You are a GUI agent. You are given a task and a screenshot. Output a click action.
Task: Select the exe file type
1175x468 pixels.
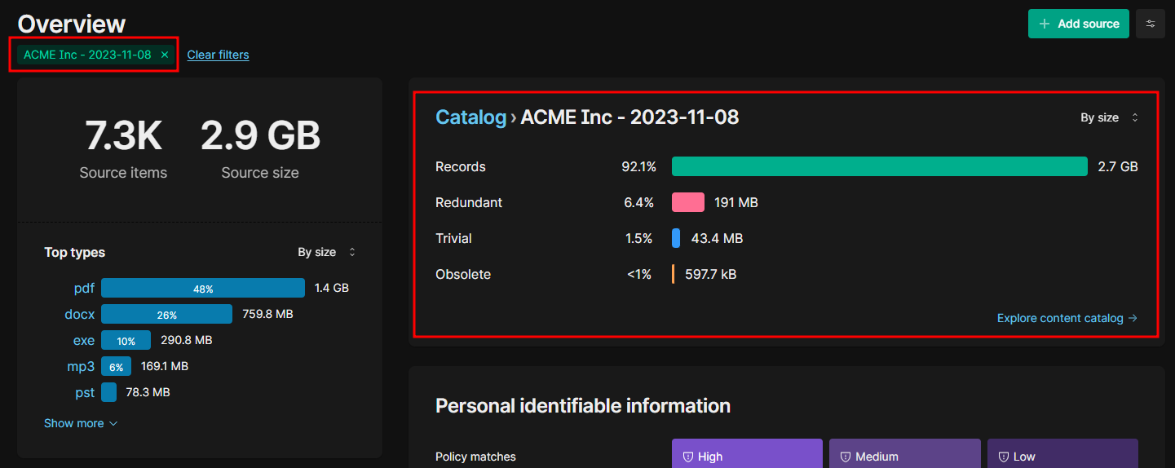coord(84,340)
